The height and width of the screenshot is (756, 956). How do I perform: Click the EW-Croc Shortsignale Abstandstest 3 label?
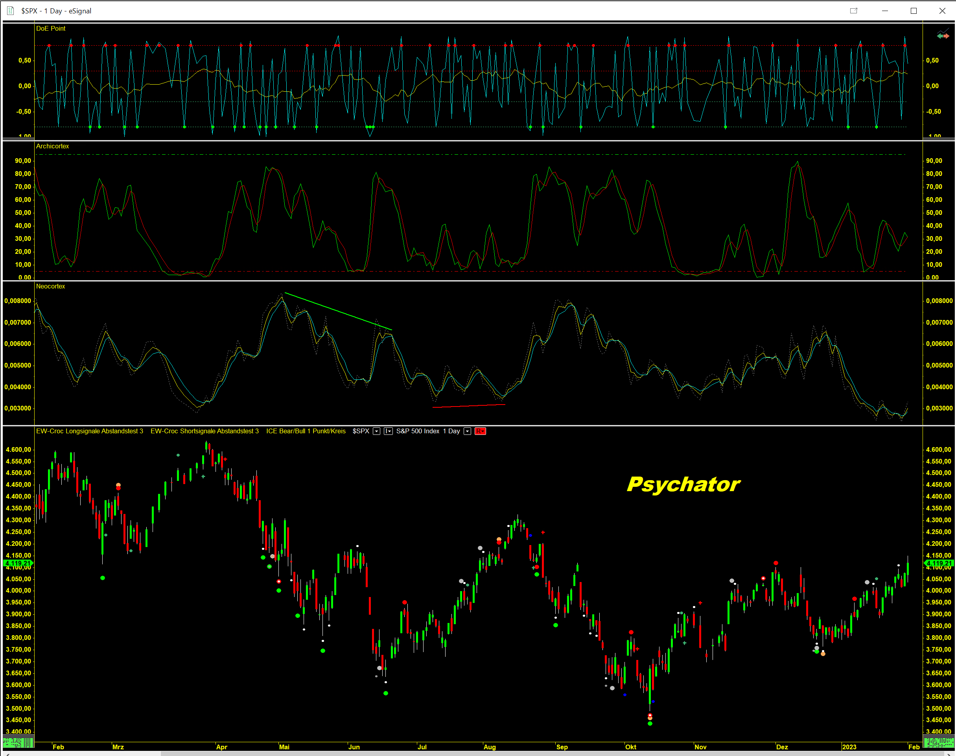204,431
